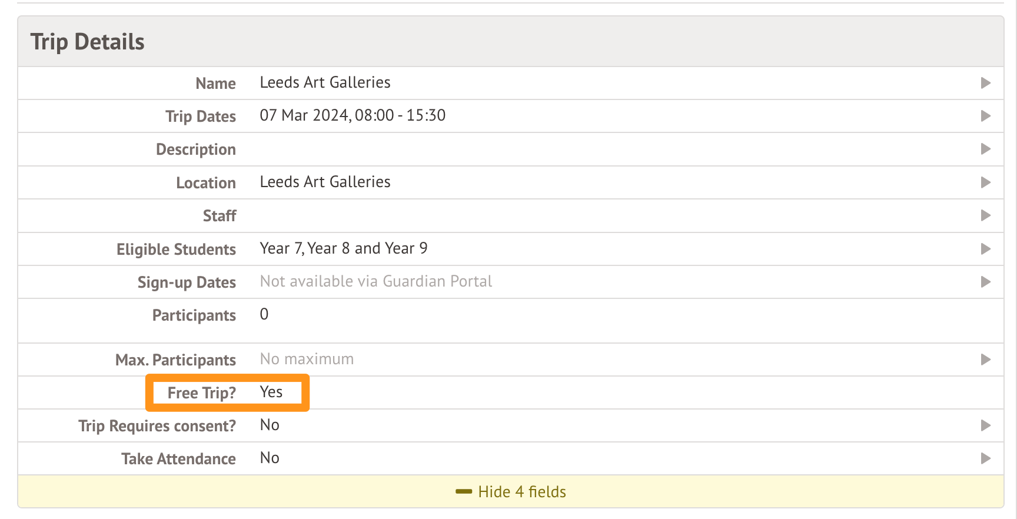Click 'Not available via Guardian Portal' text
The width and height of the screenshot is (1017, 519).
(375, 282)
